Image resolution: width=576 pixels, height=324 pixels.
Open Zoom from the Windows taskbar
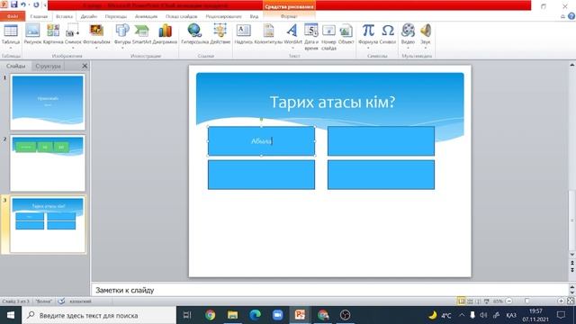278,315
